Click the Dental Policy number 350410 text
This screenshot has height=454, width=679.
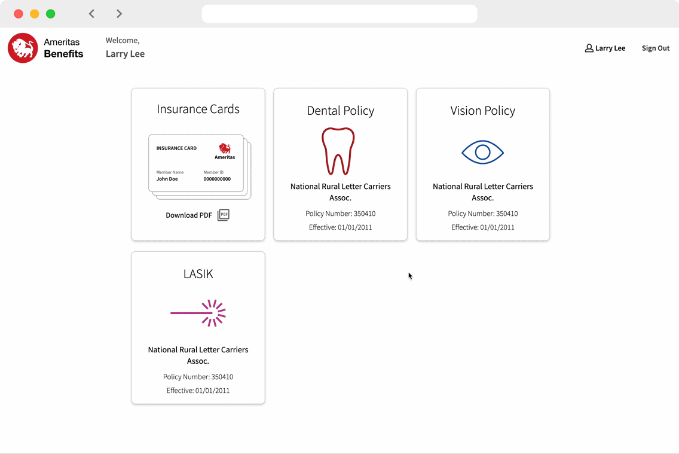[x=340, y=214]
